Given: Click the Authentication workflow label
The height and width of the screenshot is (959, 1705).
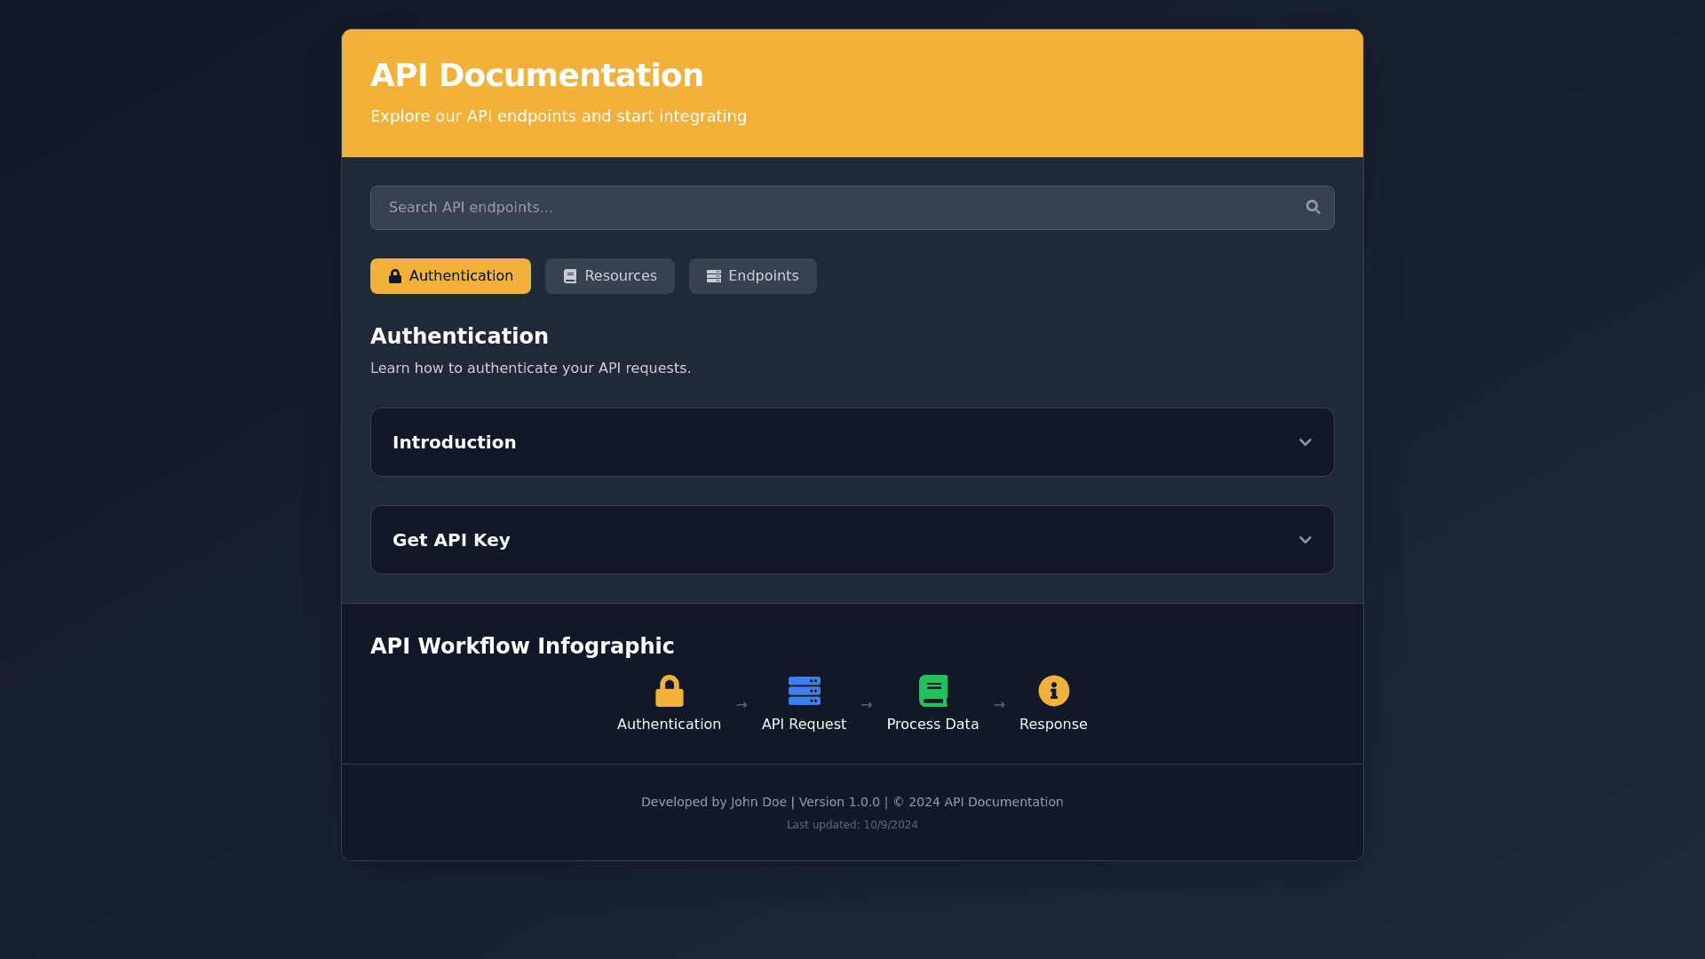Looking at the screenshot, I should pyautogui.click(x=669, y=725).
